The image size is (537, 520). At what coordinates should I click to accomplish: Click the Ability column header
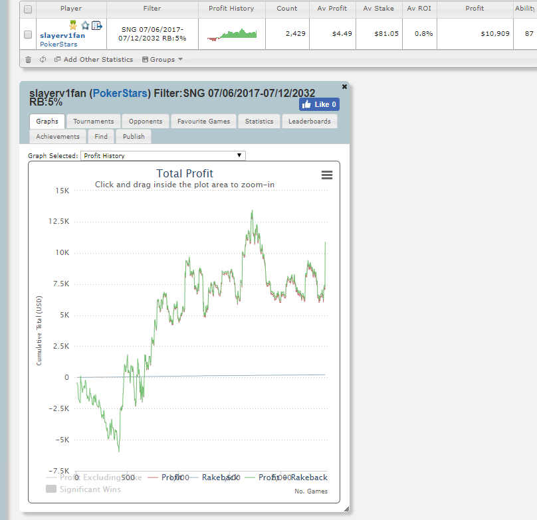point(525,9)
